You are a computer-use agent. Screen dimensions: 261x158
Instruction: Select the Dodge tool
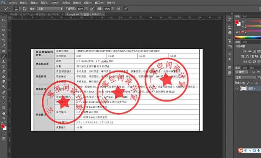pyautogui.click(x=3, y=87)
